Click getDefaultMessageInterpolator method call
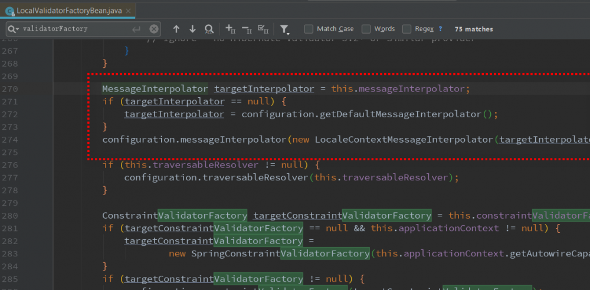Image resolution: width=590 pixels, height=290 pixels. 401,114
